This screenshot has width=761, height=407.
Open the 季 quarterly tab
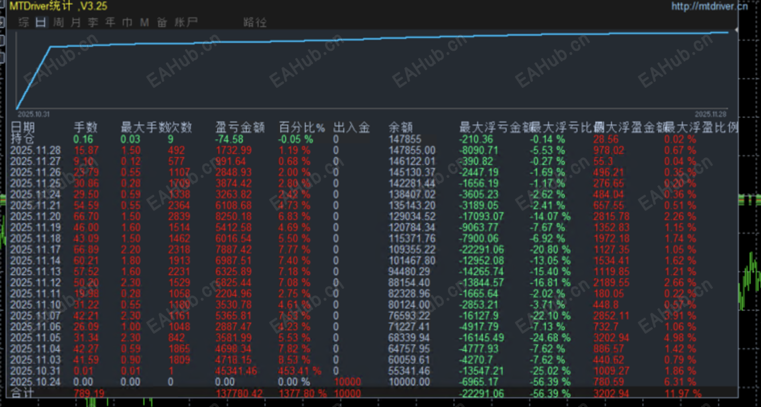(x=93, y=23)
